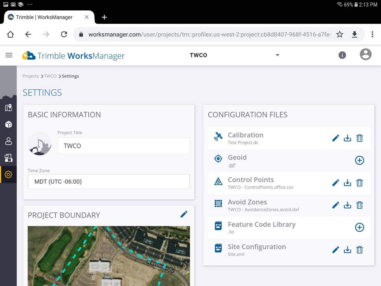Click the Calibration satellite icon

pos(218,136)
